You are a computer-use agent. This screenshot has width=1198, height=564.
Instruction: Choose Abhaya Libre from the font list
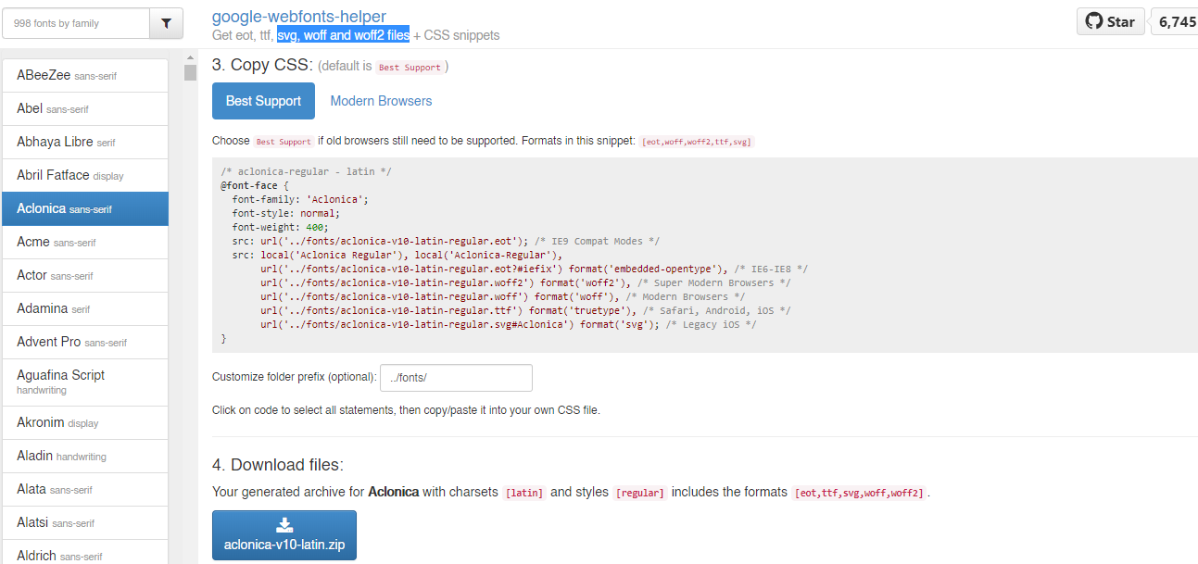[85, 142]
